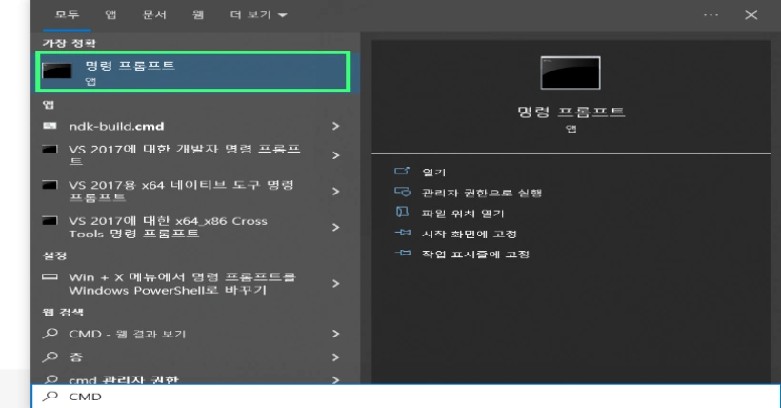The image size is (781, 408).
Task: Click the ndk-build.cmd file icon
Action: click(x=50, y=126)
